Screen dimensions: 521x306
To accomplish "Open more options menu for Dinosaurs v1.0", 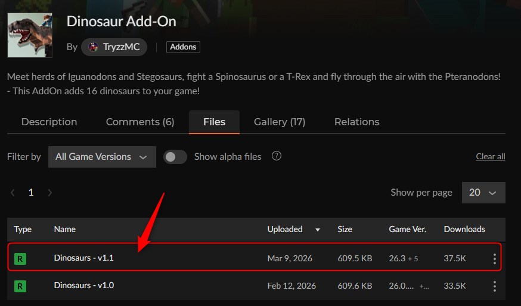I will click(x=494, y=286).
